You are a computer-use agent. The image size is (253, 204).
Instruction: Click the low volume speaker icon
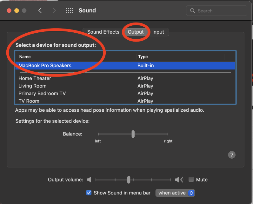89,180
